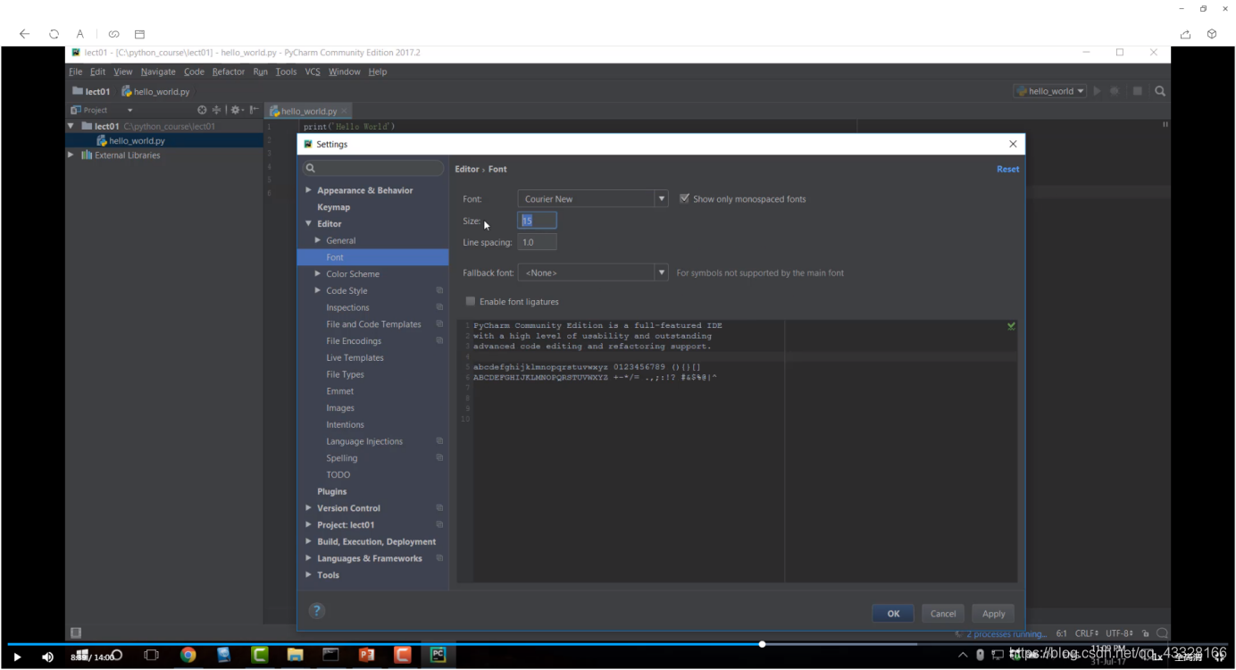Enable font ligatures checkbox
This screenshot has height=670, width=1236.
pos(471,301)
